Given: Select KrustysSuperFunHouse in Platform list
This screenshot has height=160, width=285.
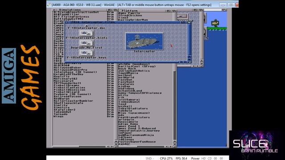Looking at the screenshot, I should [x=137, y=142].
